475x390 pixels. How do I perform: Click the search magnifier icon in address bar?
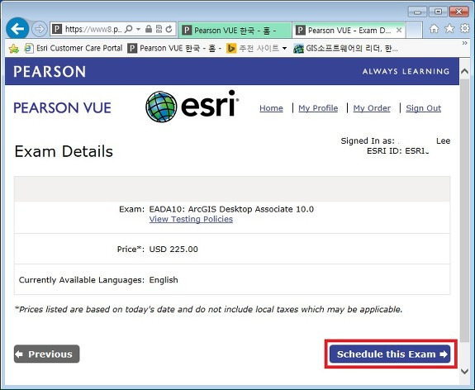128,29
